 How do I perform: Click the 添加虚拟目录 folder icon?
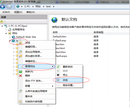(x=21, y=56)
